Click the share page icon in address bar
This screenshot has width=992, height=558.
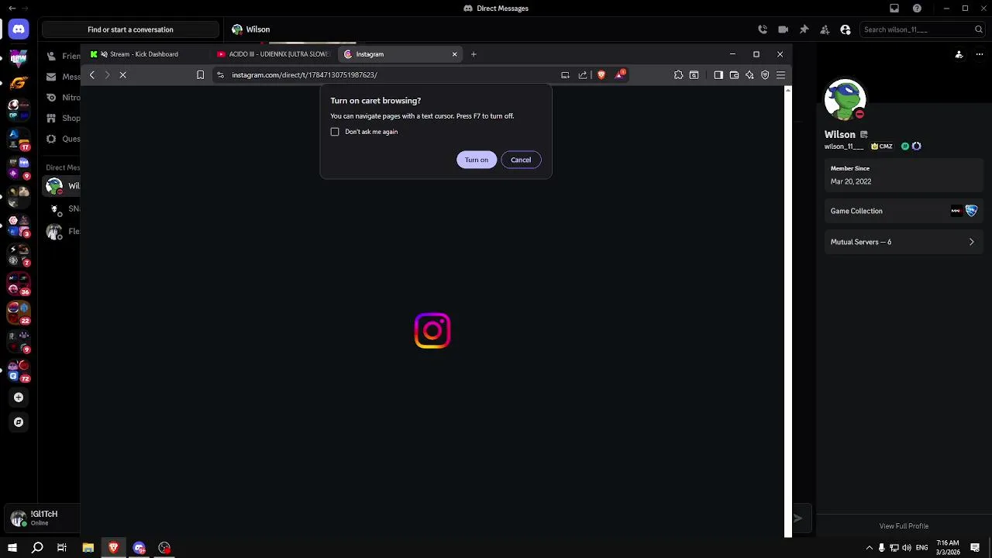click(583, 75)
